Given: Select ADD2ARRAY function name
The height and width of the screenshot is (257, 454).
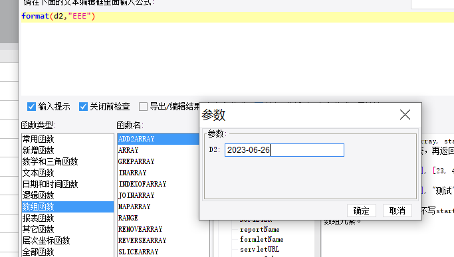Looking at the screenshot, I should coord(158,139).
